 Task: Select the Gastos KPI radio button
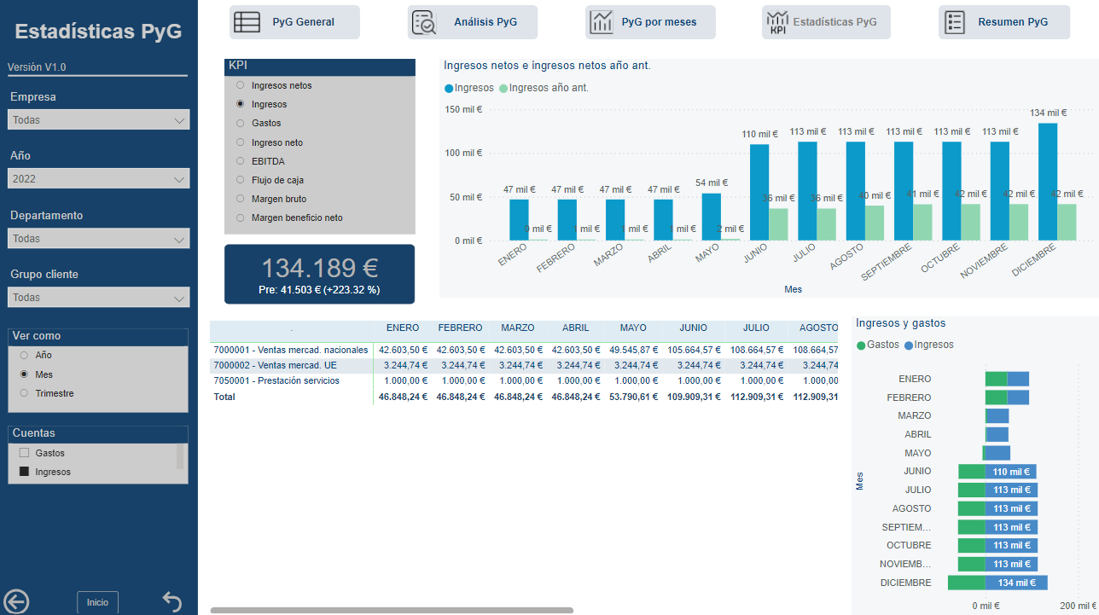point(241,123)
